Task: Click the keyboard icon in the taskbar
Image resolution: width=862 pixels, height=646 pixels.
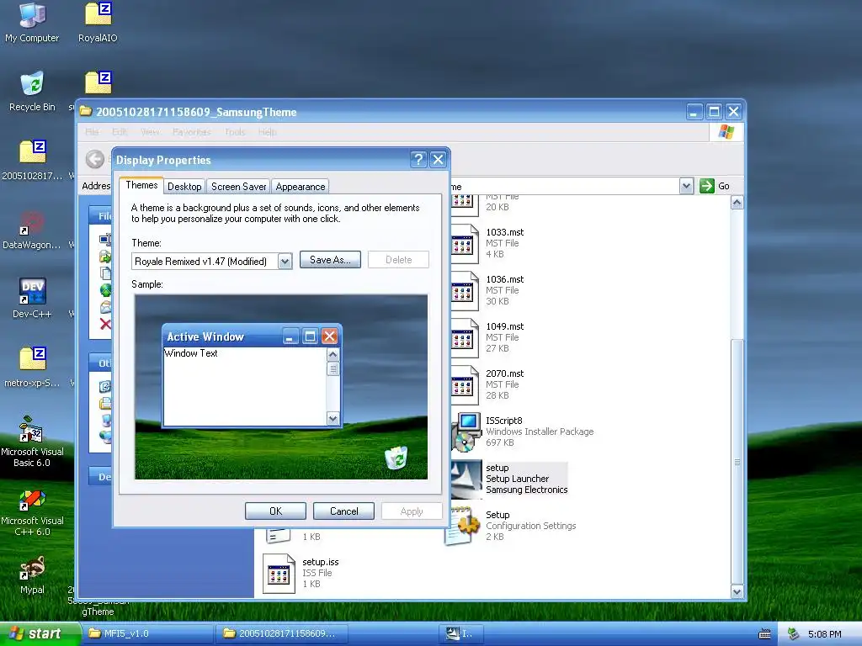Action: [x=764, y=634]
